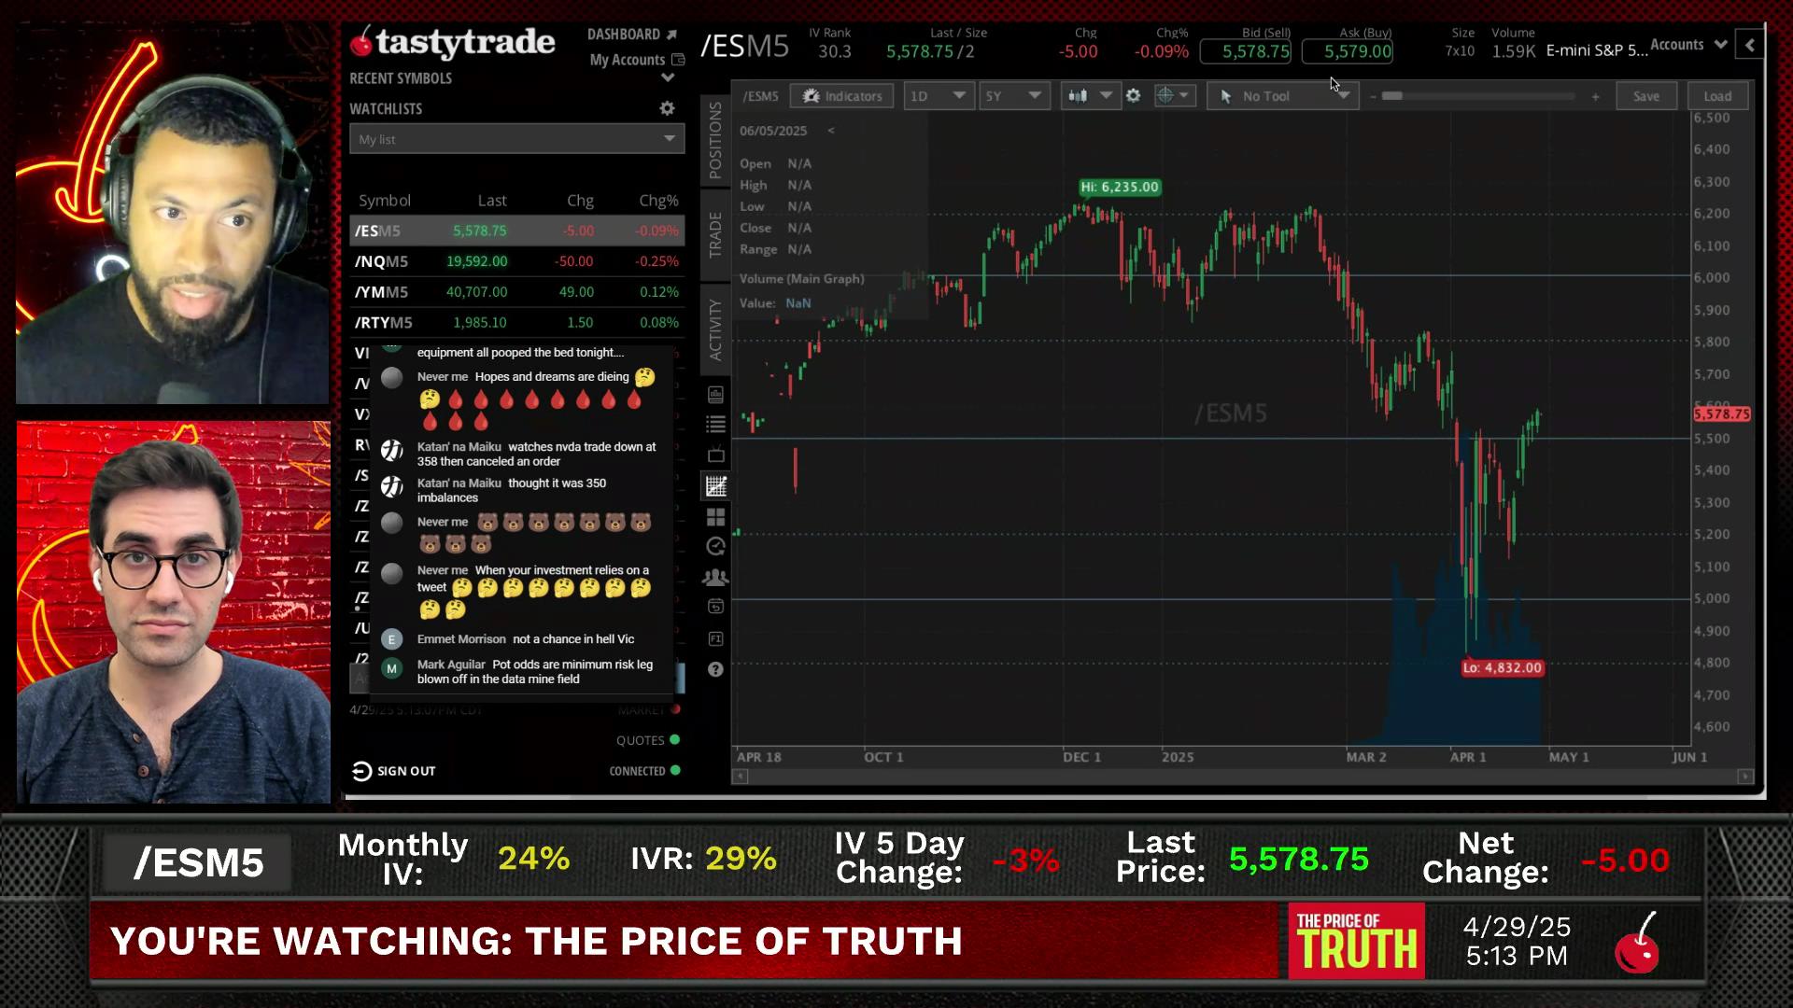The width and height of the screenshot is (1793, 1008).
Task: Open the grid layout sidebar icon
Action: [x=716, y=517]
